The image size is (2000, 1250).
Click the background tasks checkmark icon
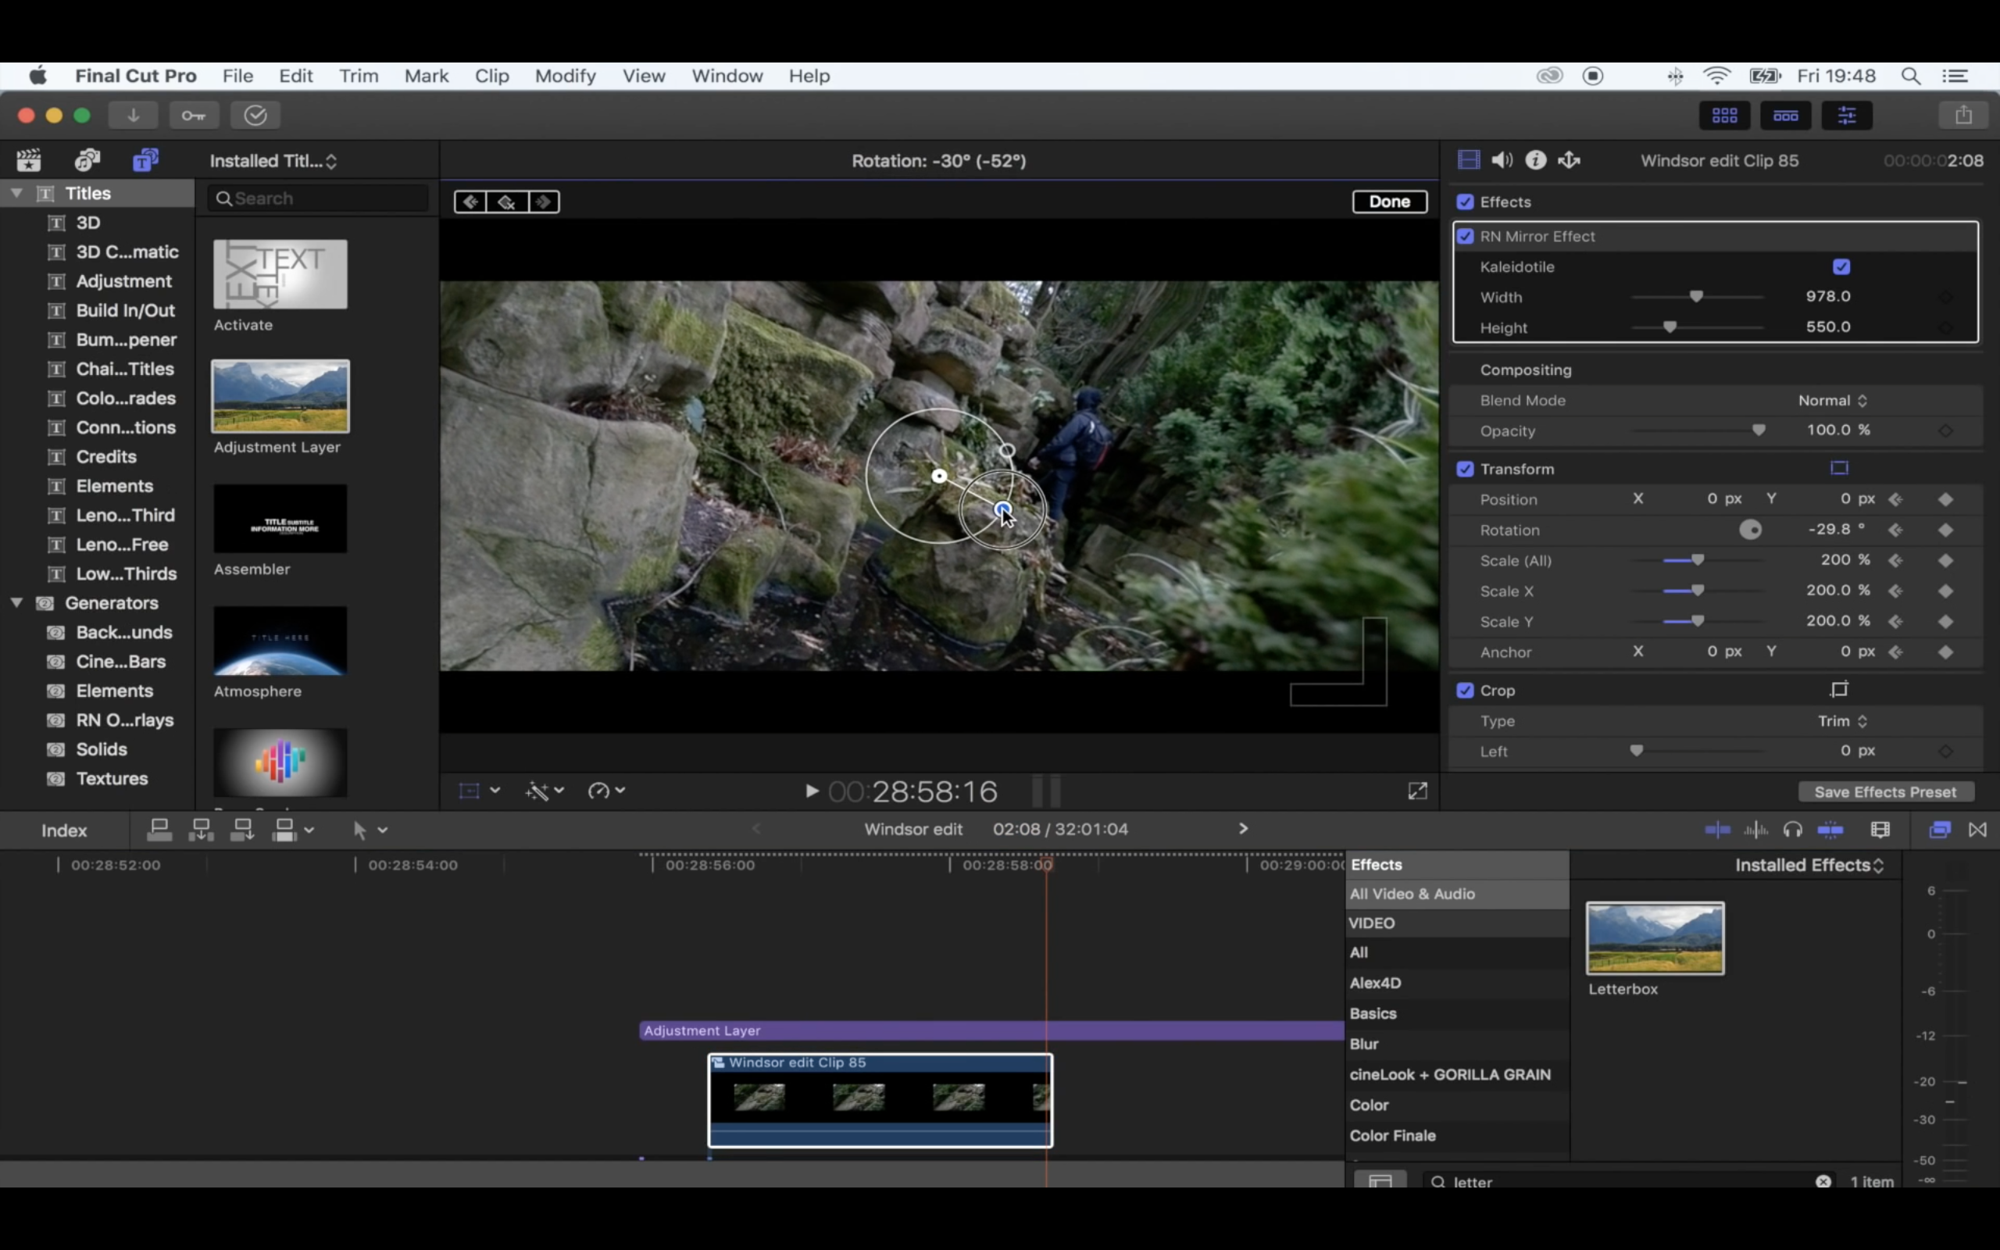click(255, 115)
